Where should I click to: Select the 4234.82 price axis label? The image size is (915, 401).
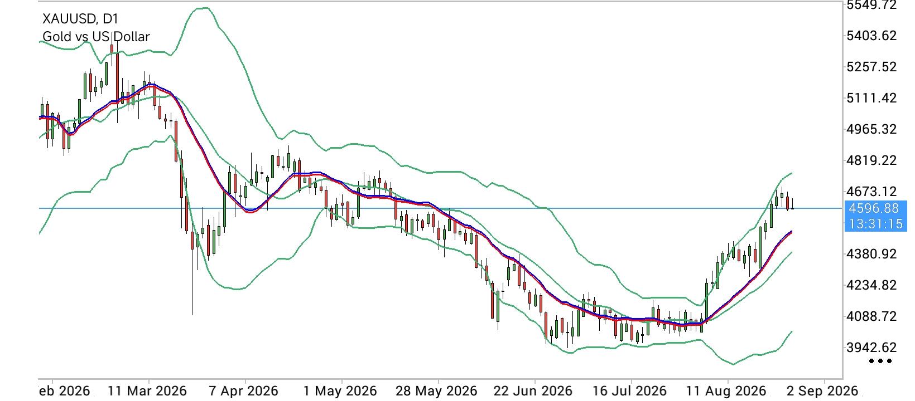(x=871, y=285)
